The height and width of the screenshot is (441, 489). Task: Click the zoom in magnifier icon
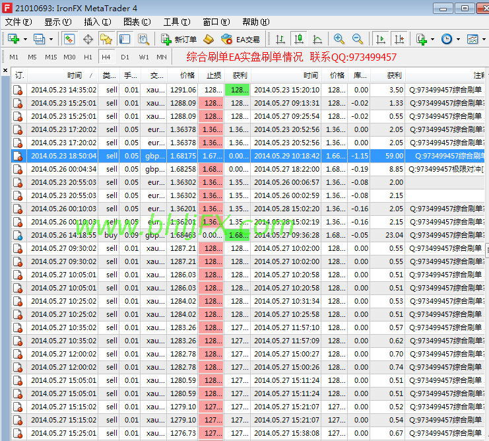339,39
